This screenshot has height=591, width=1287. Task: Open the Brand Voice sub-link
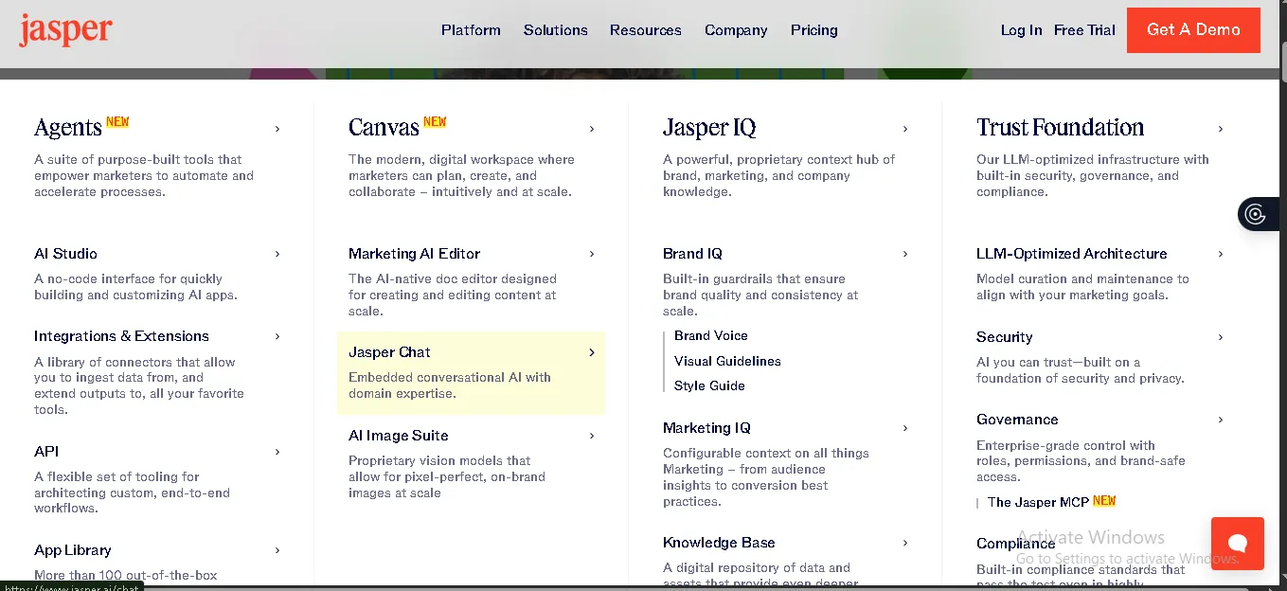(x=711, y=336)
